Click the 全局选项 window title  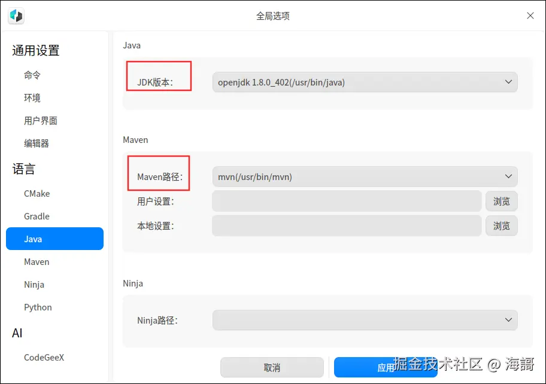coord(272,16)
